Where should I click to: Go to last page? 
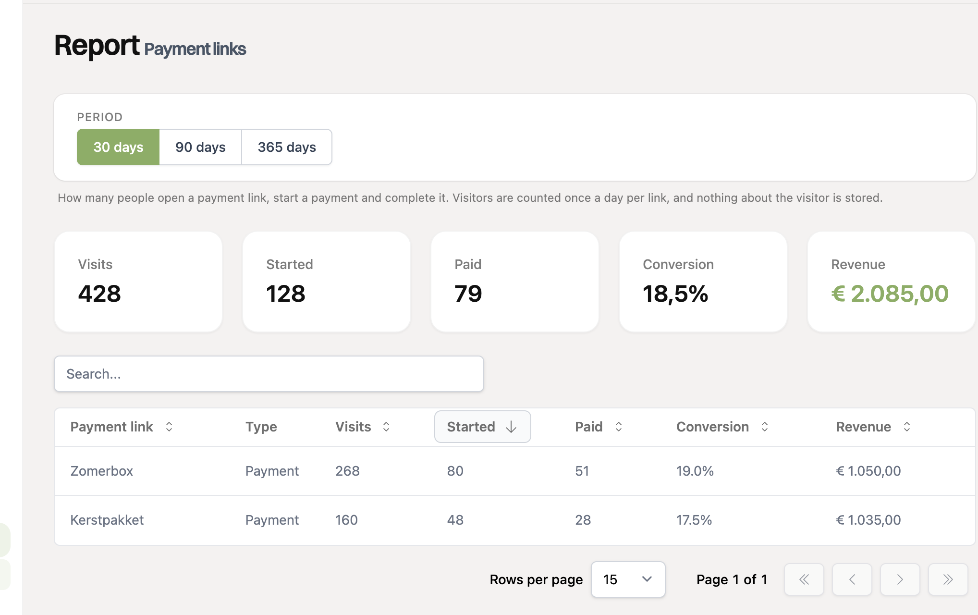click(x=948, y=579)
